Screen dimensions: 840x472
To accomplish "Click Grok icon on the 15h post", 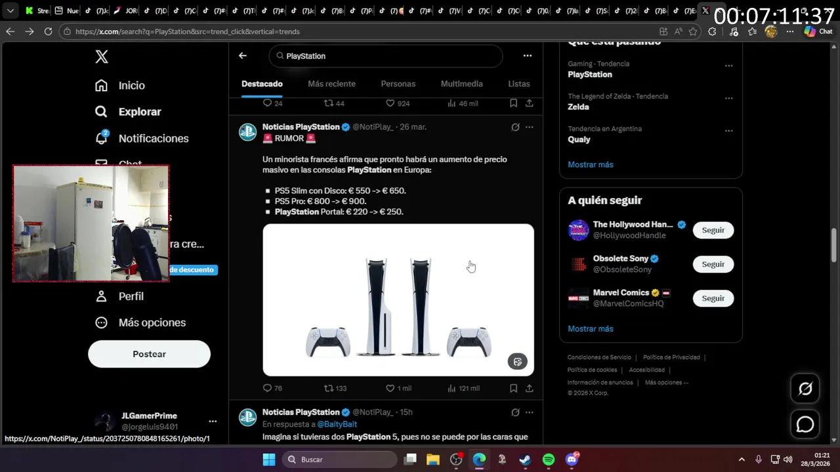I will [515, 412].
